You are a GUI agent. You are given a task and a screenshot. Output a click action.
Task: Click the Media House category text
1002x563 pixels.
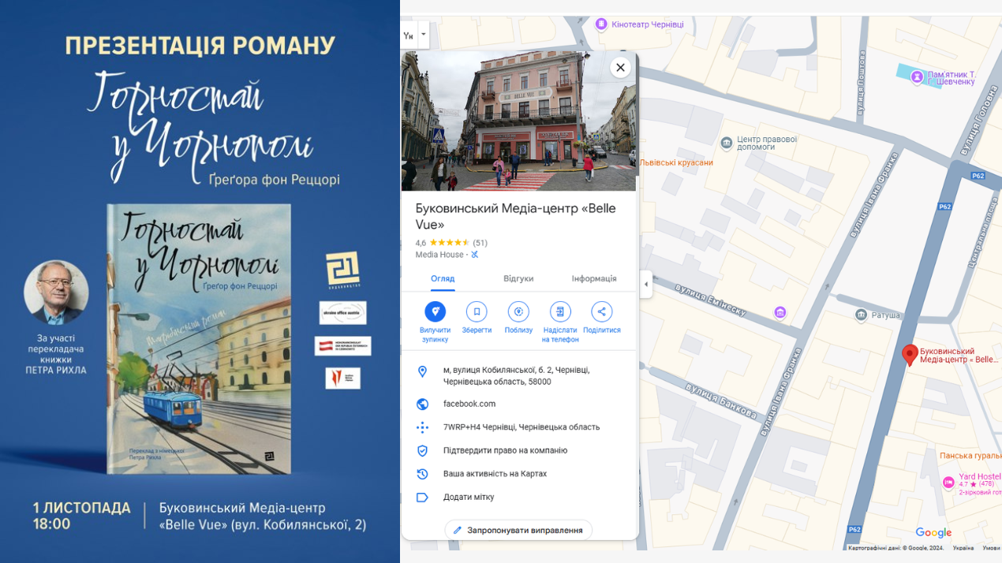[x=439, y=255]
